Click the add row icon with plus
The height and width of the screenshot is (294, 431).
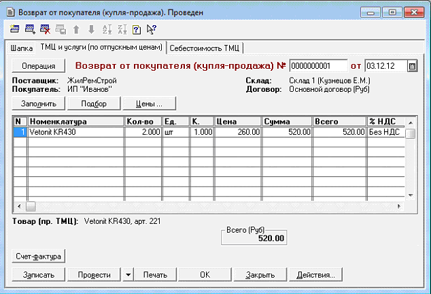pyautogui.click(x=30, y=29)
